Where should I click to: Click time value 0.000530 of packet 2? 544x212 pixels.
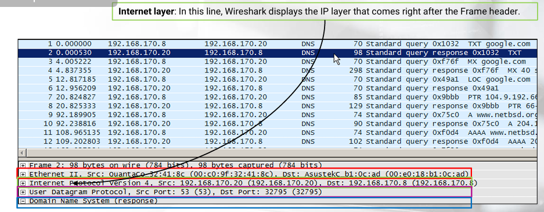[74, 53]
